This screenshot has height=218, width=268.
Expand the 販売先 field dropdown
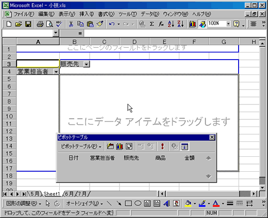pyautogui.click(x=87, y=64)
